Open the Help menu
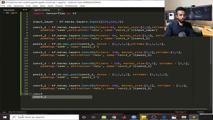The height and width of the screenshot is (120, 213). 82,6
